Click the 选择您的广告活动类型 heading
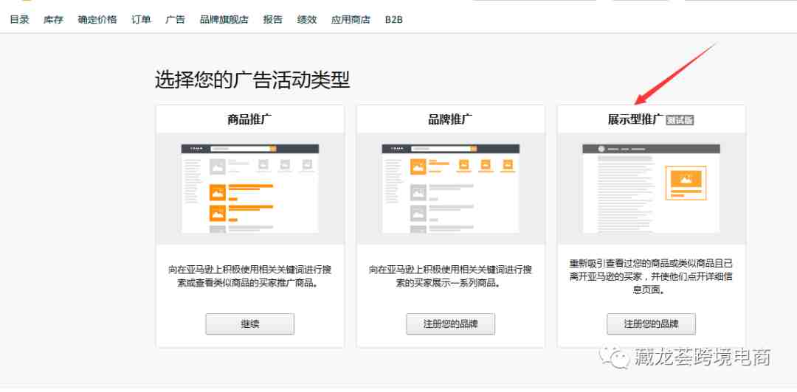Image resolution: width=797 pixels, height=392 pixels. (x=252, y=80)
